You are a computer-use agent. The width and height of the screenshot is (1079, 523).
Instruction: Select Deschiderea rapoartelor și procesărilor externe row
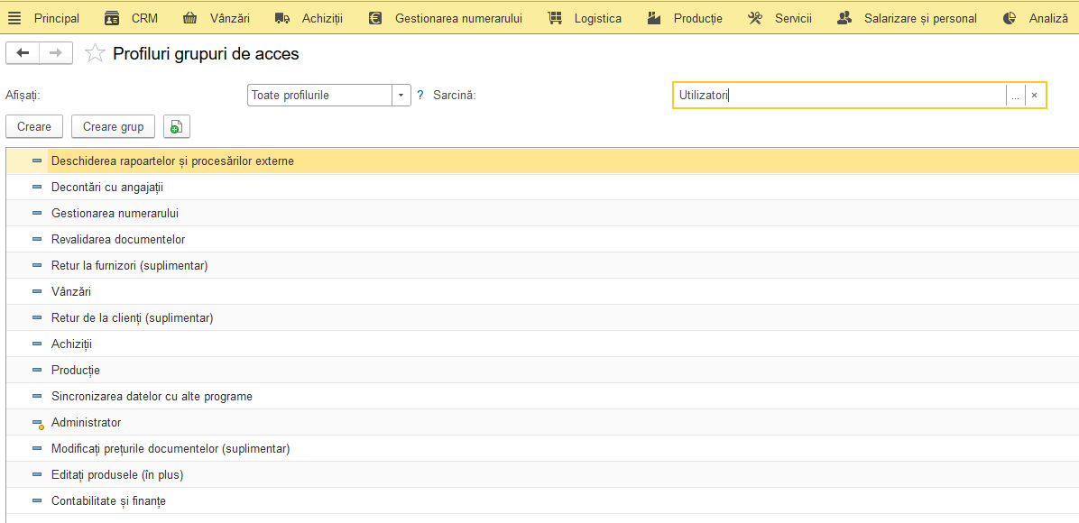[x=542, y=161]
